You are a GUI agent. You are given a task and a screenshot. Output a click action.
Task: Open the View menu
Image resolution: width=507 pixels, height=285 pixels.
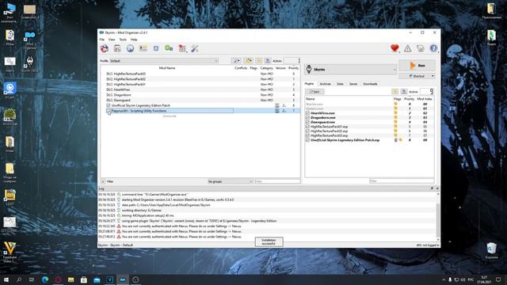tap(112, 40)
